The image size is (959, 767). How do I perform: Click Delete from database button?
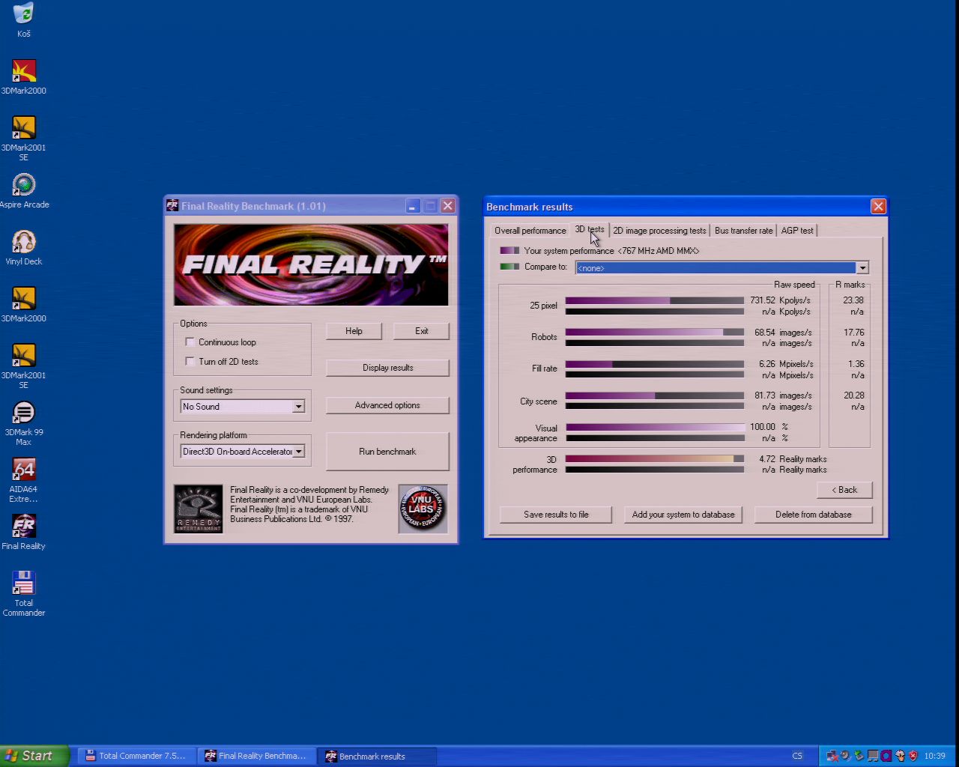(814, 515)
